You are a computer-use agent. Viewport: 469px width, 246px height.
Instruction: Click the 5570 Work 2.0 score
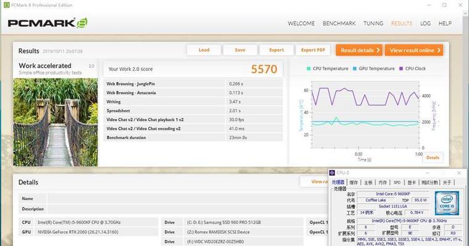[264, 69]
